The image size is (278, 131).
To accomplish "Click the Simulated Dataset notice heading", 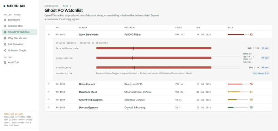I will point(13,114).
